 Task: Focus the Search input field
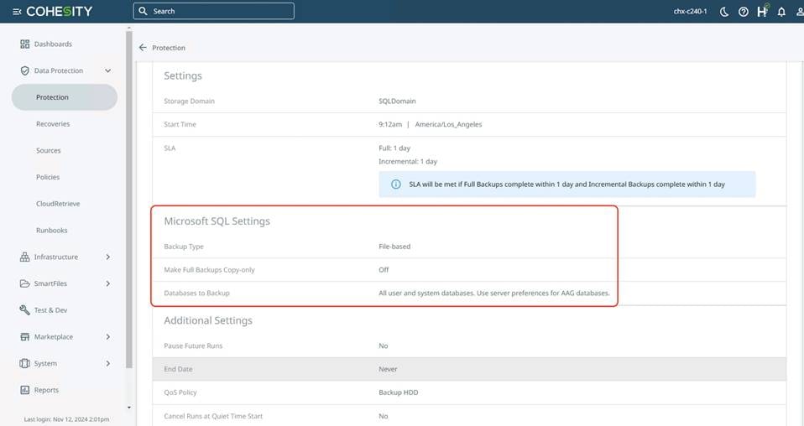(214, 11)
